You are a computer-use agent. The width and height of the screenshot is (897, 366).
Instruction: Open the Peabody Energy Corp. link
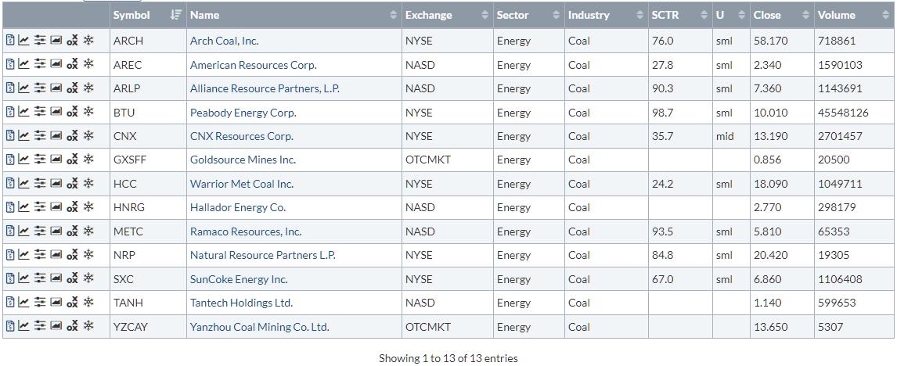(x=243, y=113)
